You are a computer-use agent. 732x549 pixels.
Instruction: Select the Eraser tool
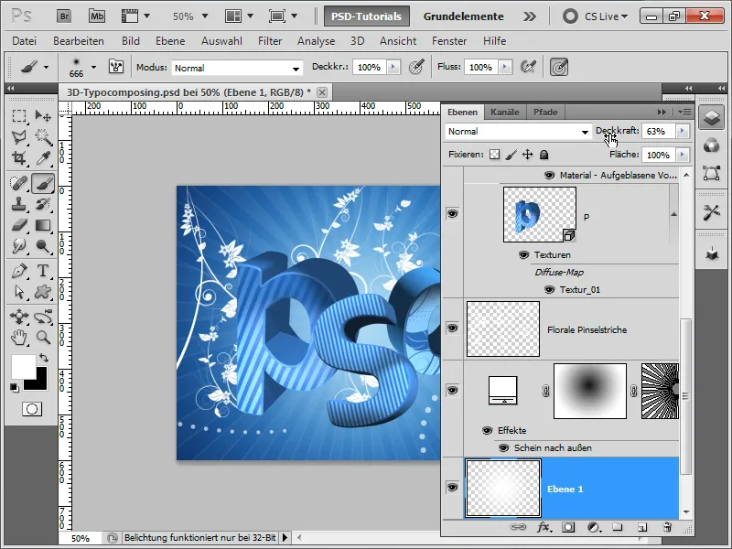pos(18,225)
